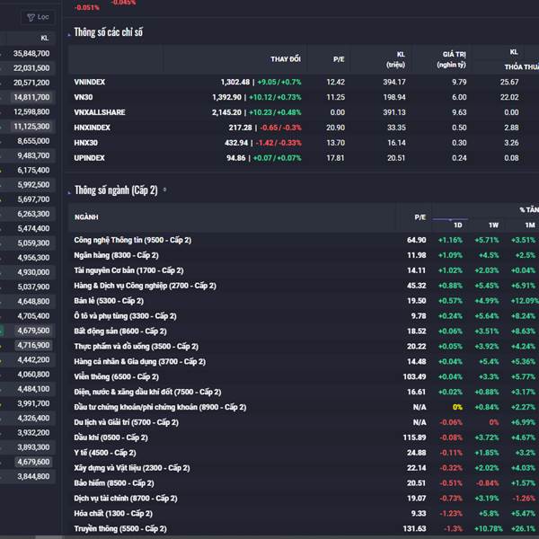Image resolution: width=539 pixels, height=539 pixels.
Task: Click P/E value 64.90 for Công nghệ Thông tin
Action: coord(416,240)
